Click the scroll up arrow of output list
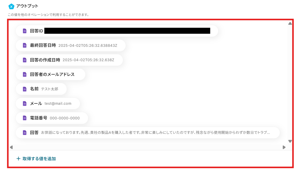The width and height of the screenshot is (305, 180). coord(290,23)
